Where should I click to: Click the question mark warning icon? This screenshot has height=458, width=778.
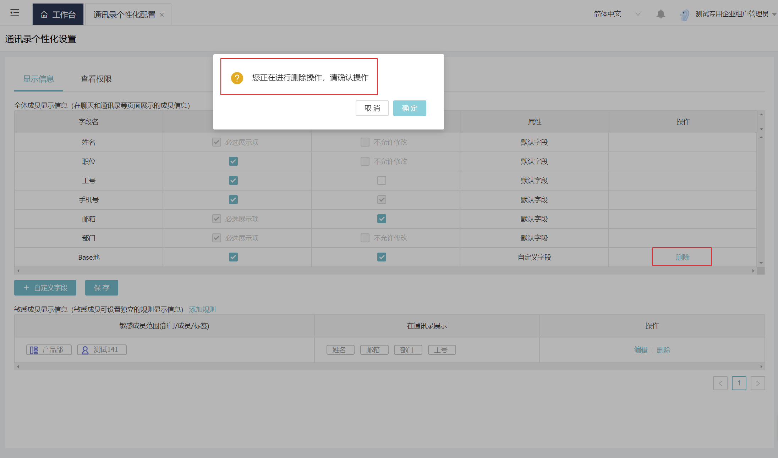[237, 78]
